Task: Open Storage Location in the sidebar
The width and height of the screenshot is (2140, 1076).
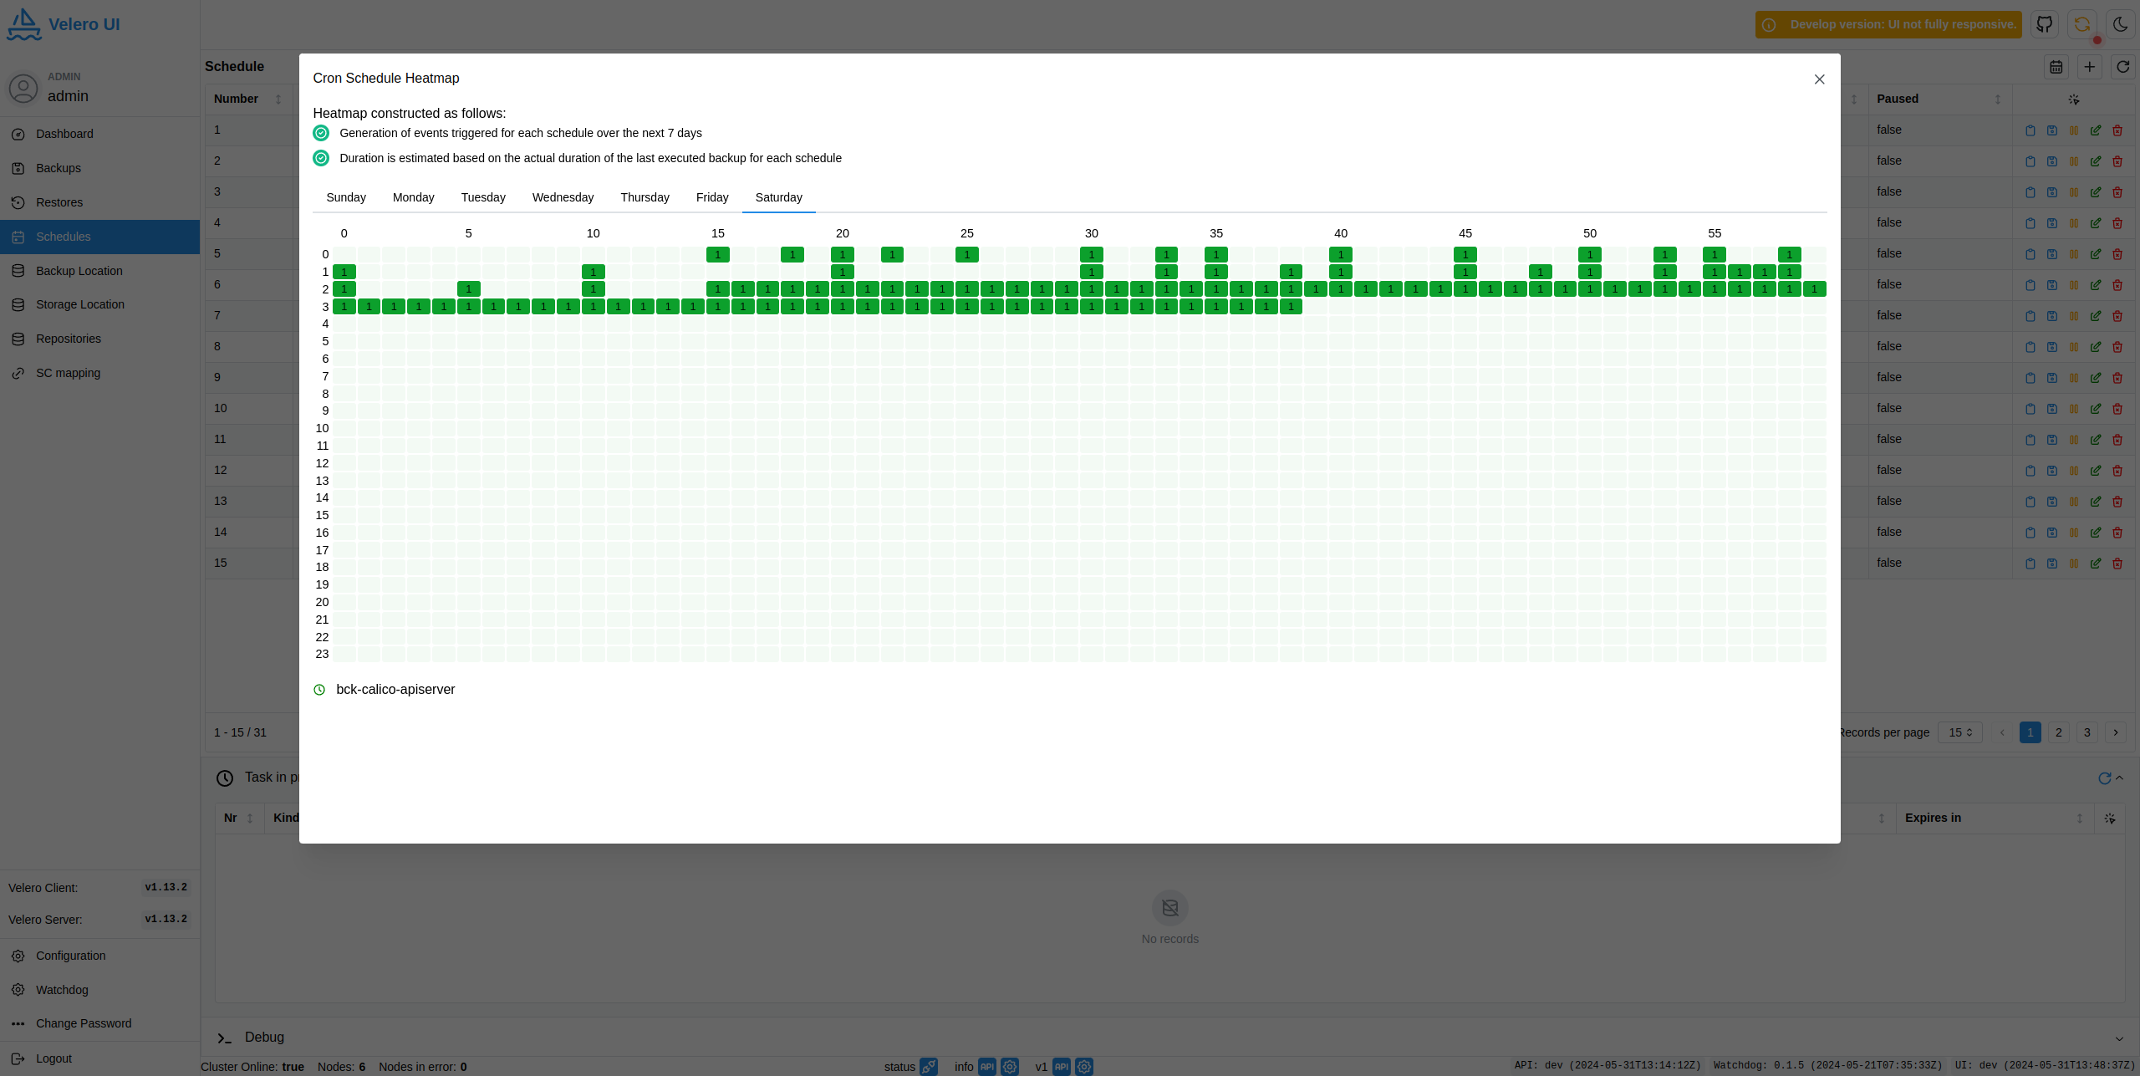Action: tap(100, 304)
